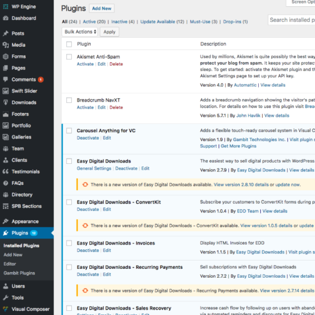The width and height of the screenshot is (315, 315).
Task: Click the SPB Sections grid icon
Action: point(6,206)
